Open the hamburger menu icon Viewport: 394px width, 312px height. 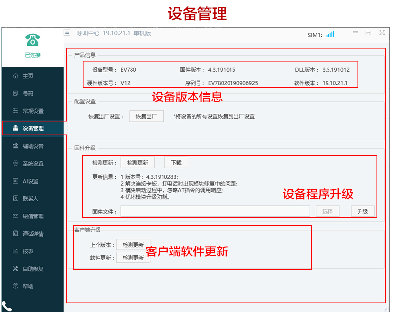(x=67, y=32)
